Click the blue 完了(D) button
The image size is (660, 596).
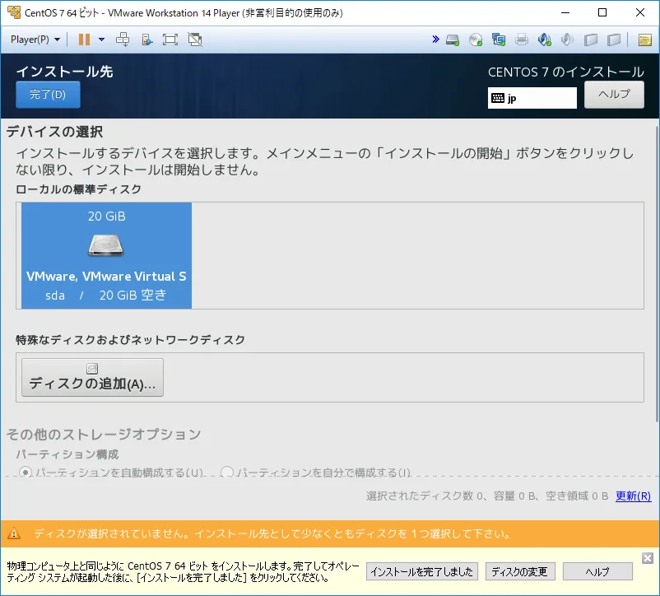point(48,95)
